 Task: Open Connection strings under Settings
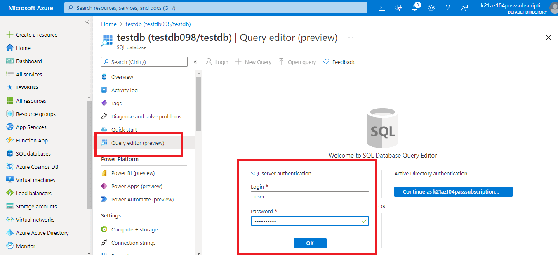pyautogui.click(x=133, y=243)
